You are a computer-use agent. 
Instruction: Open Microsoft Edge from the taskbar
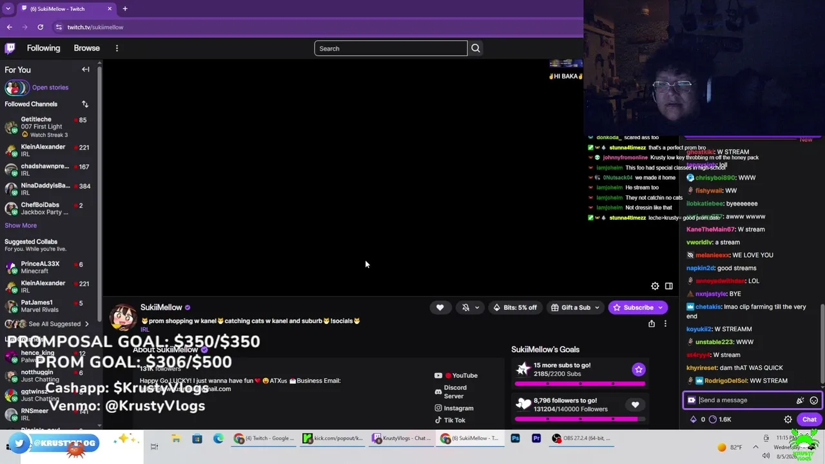[x=218, y=438]
